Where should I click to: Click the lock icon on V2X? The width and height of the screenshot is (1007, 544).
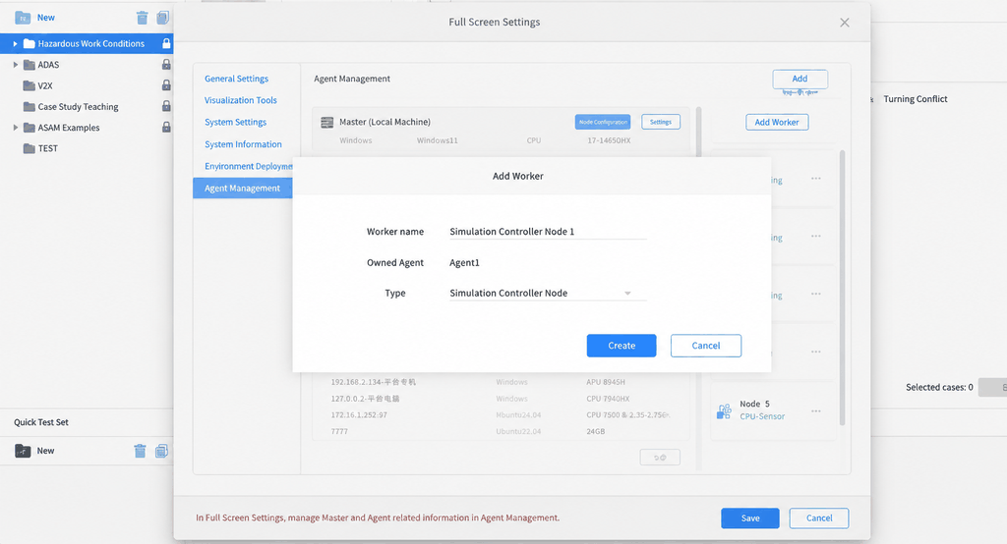point(166,85)
